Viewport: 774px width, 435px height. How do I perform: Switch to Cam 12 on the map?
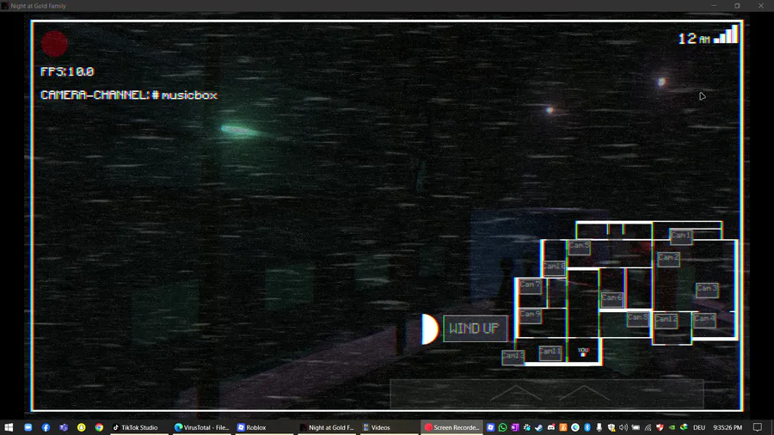point(666,320)
